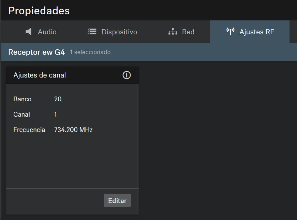Click the speaker icon on the Audio tab
The height and width of the screenshot is (220, 297).
[29, 32]
